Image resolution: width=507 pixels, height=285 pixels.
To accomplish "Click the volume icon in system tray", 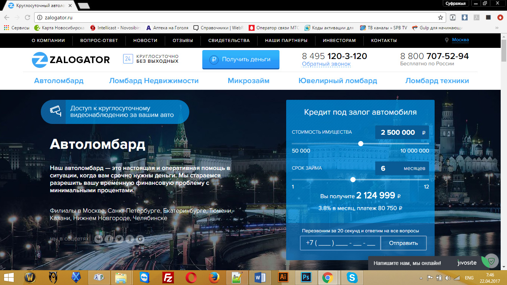I will click(448, 278).
